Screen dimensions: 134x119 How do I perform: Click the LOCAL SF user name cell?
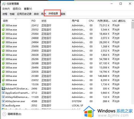(77, 105)
